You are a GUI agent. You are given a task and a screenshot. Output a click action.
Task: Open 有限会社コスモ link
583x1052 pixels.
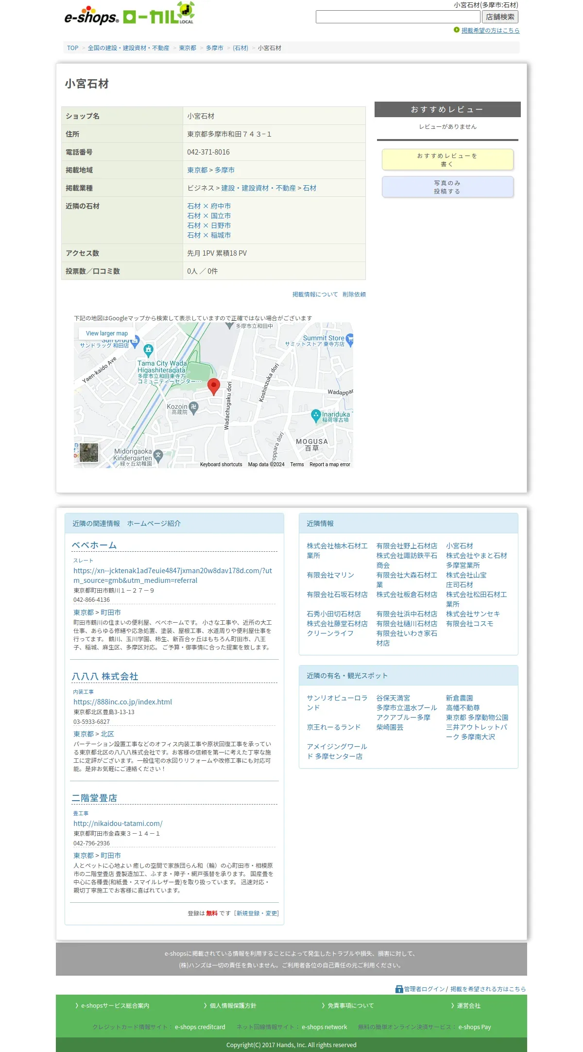[470, 624]
